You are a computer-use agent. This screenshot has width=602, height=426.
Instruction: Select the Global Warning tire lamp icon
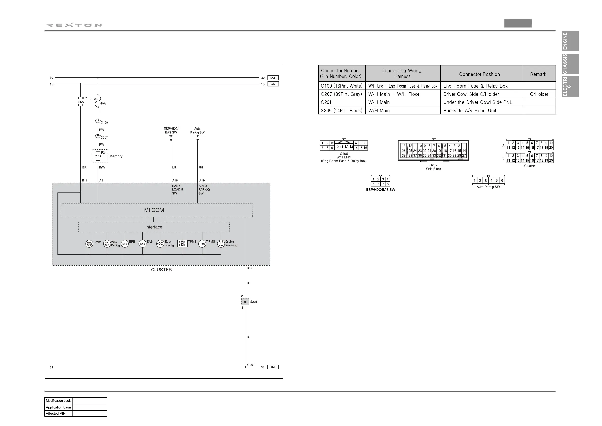(x=221, y=244)
